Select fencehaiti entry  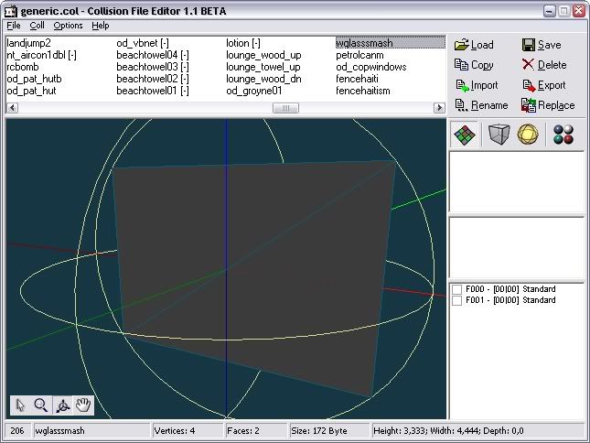pos(357,79)
